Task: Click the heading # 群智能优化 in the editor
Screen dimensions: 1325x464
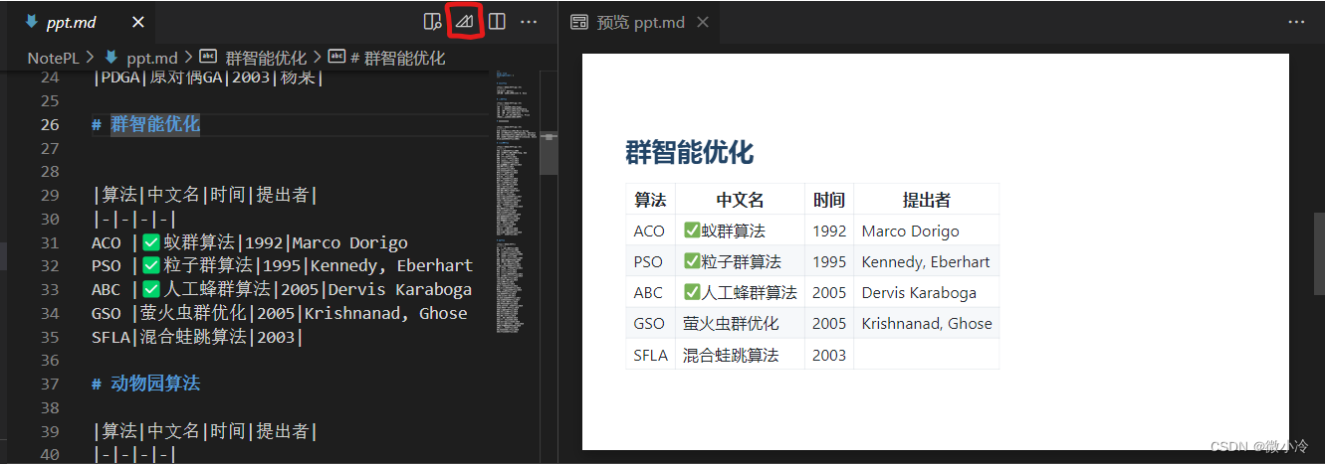Action: [x=145, y=124]
